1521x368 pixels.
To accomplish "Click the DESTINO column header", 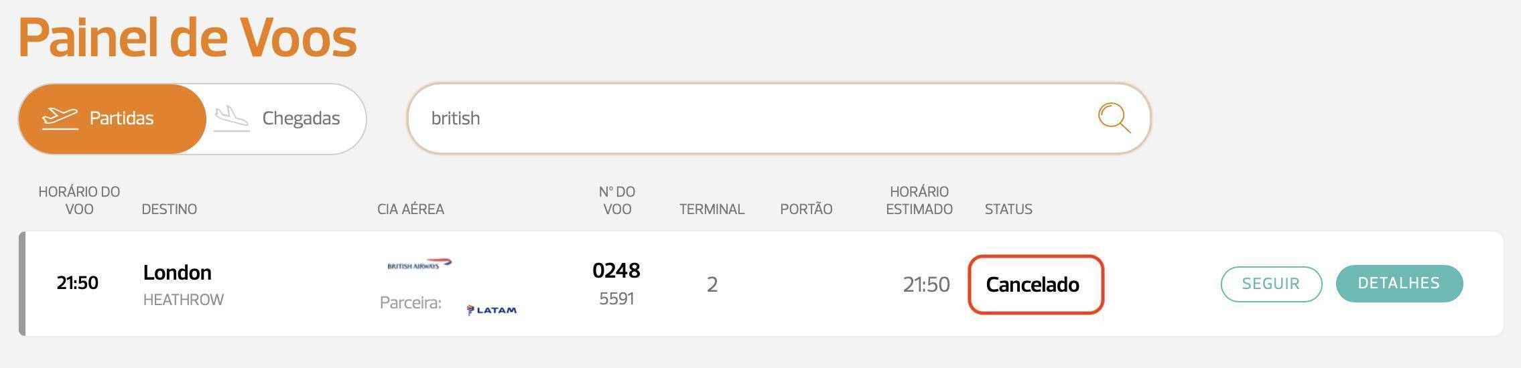I will pos(169,209).
